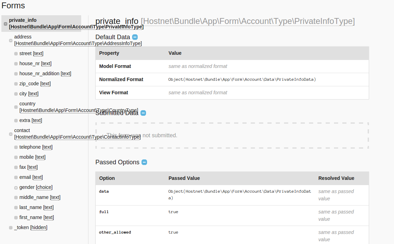Click the bullet icon beside city
394x244 pixels.
16,94
